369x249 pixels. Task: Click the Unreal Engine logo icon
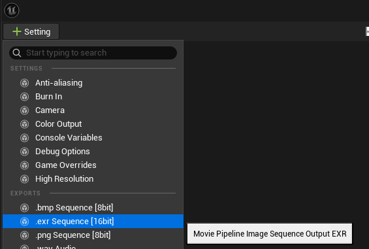(x=12, y=10)
